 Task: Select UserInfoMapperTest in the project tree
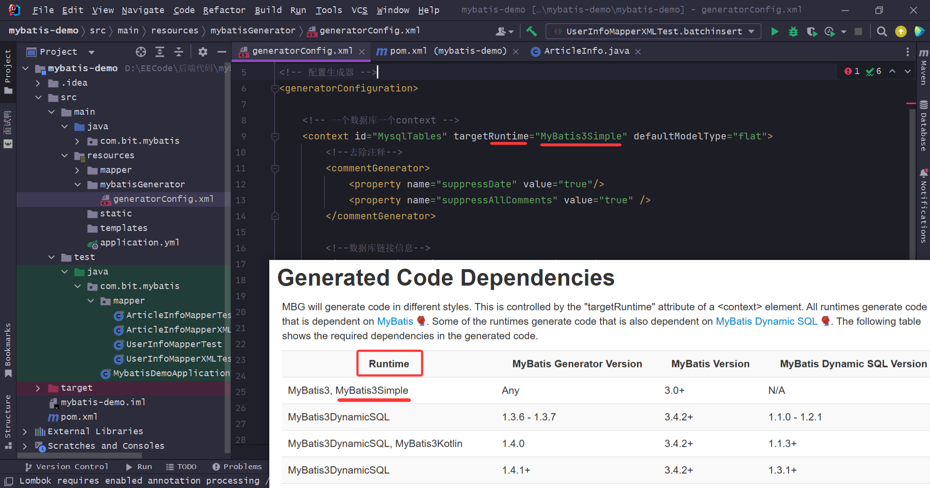click(168, 344)
